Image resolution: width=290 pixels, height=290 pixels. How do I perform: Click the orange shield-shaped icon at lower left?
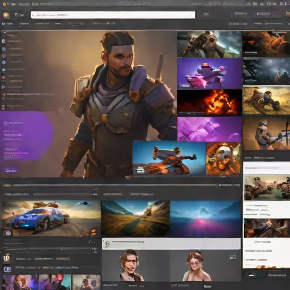(x=7, y=258)
